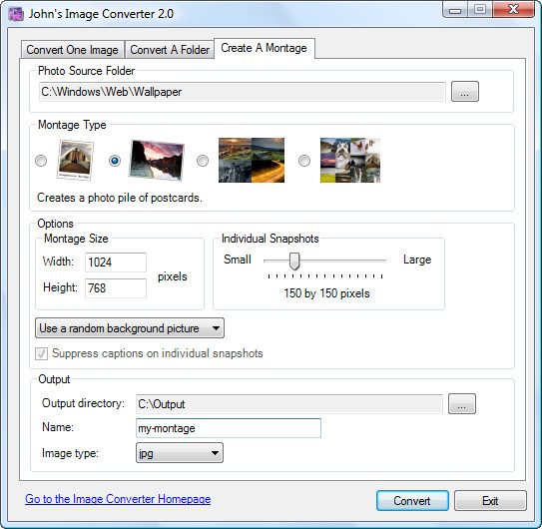Go to the Image Converter Homepage link
The image size is (542, 529).
118,499
